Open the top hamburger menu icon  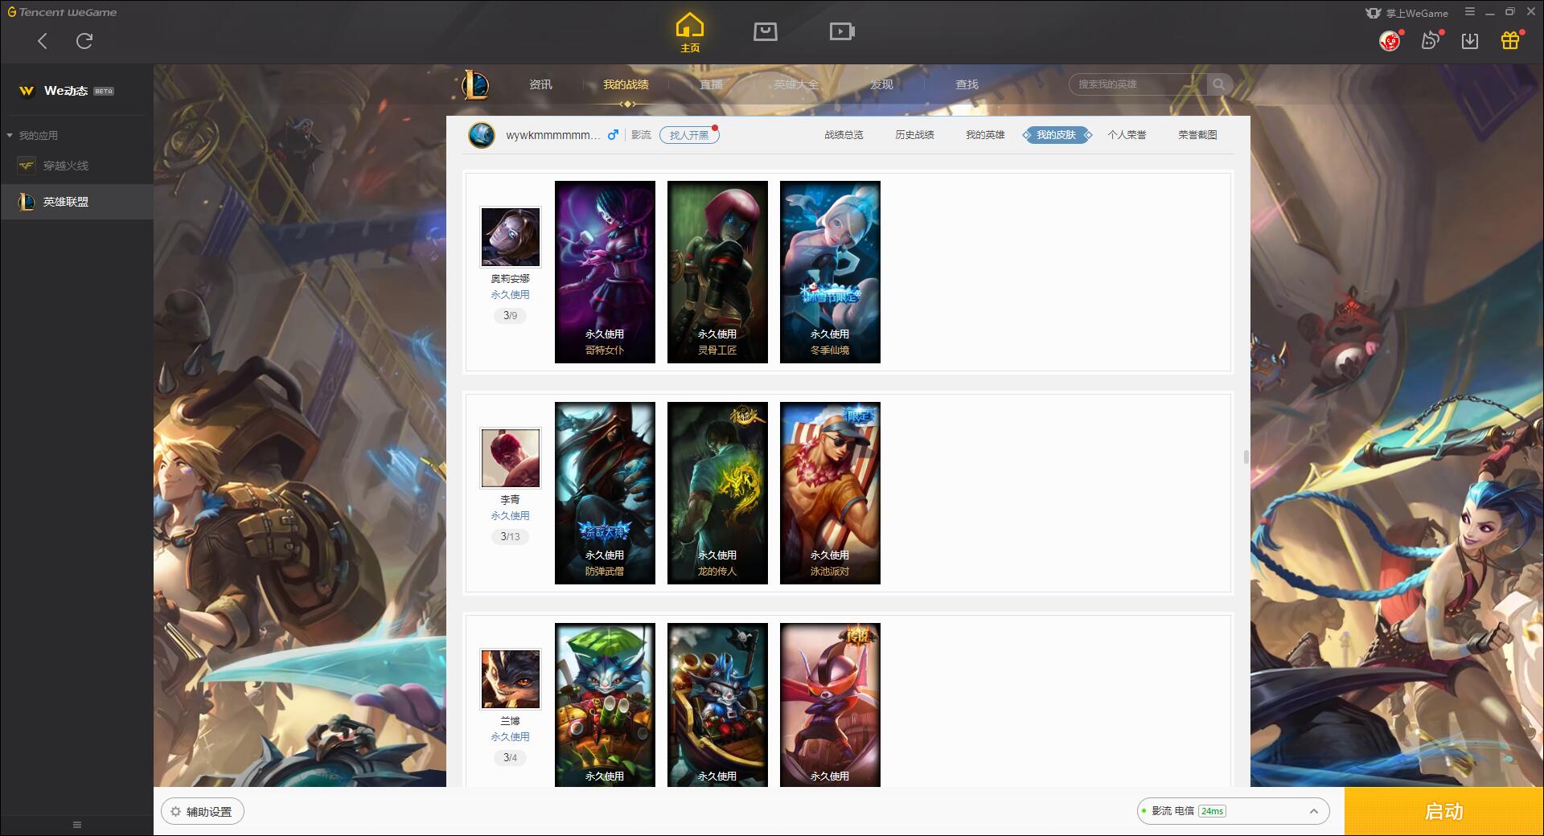(x=1470, y=12)
